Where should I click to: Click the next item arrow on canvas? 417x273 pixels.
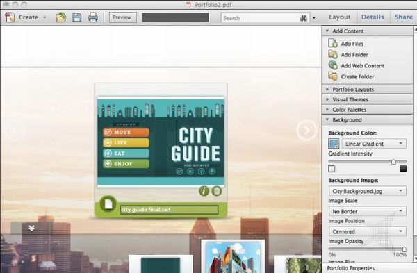click(306, 131)
